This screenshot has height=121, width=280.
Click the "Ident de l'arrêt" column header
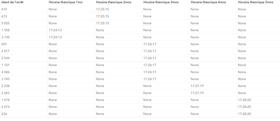12,2
